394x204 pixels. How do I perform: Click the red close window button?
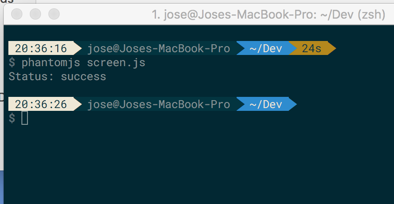click(17, 14)
